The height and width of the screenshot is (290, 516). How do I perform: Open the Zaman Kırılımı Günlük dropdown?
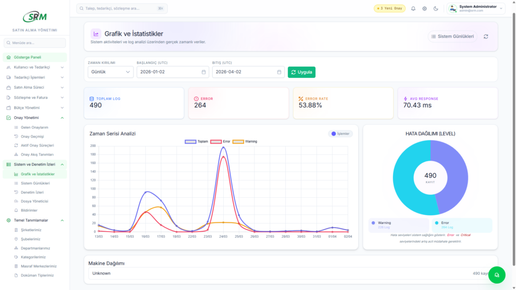[110, 72]
